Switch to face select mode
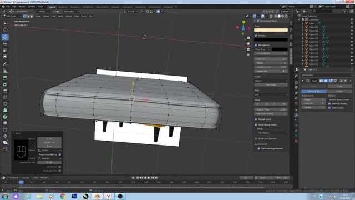 pyautogui.click(x=32, y=16)
